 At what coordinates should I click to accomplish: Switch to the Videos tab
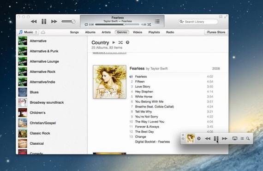coord(137,32)
